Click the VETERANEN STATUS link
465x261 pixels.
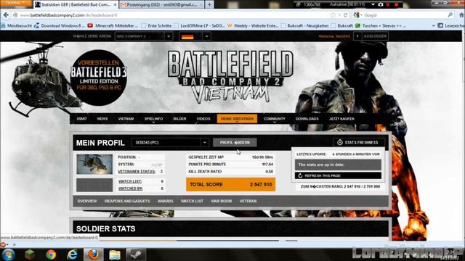137,171
